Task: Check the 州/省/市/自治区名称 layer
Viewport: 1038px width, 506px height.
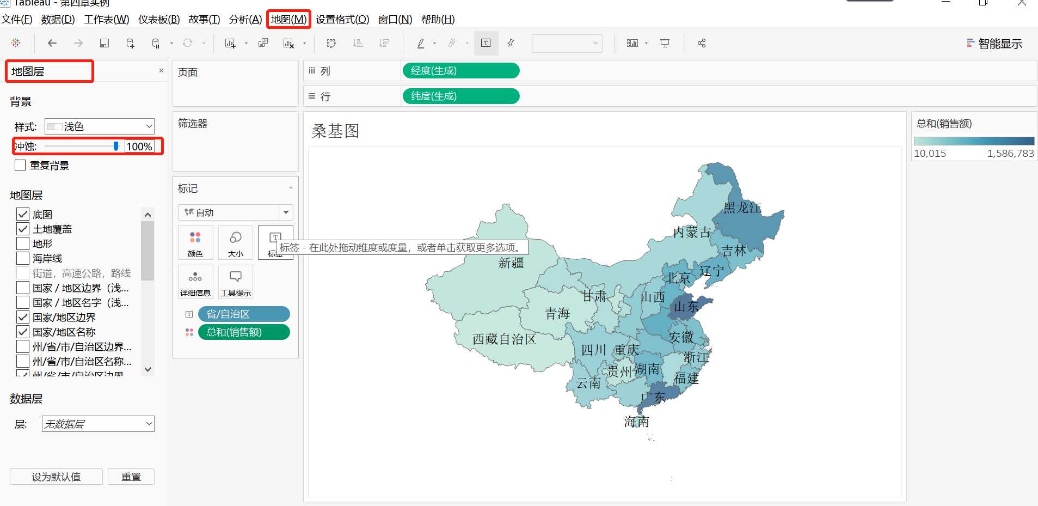Action: [23, 361]
